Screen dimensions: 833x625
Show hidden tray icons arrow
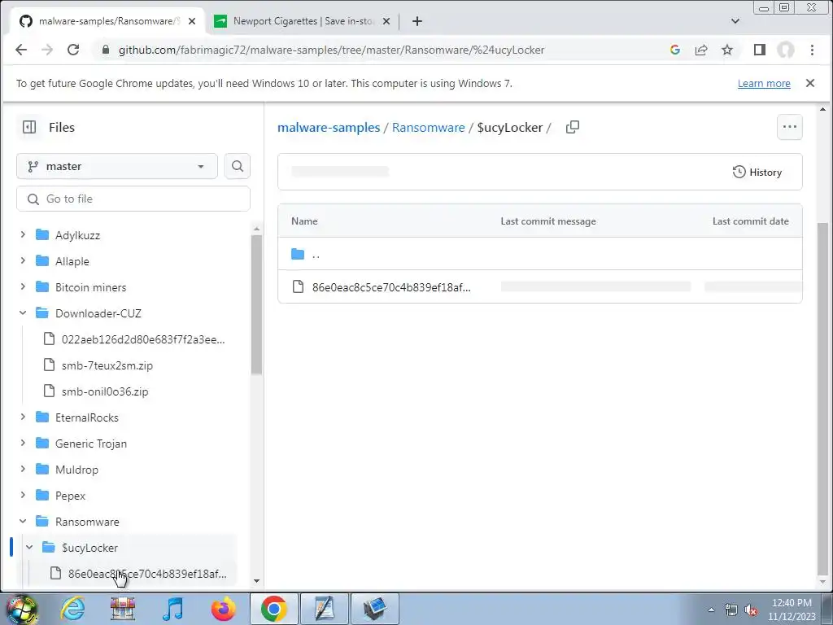tap(711, 610)
